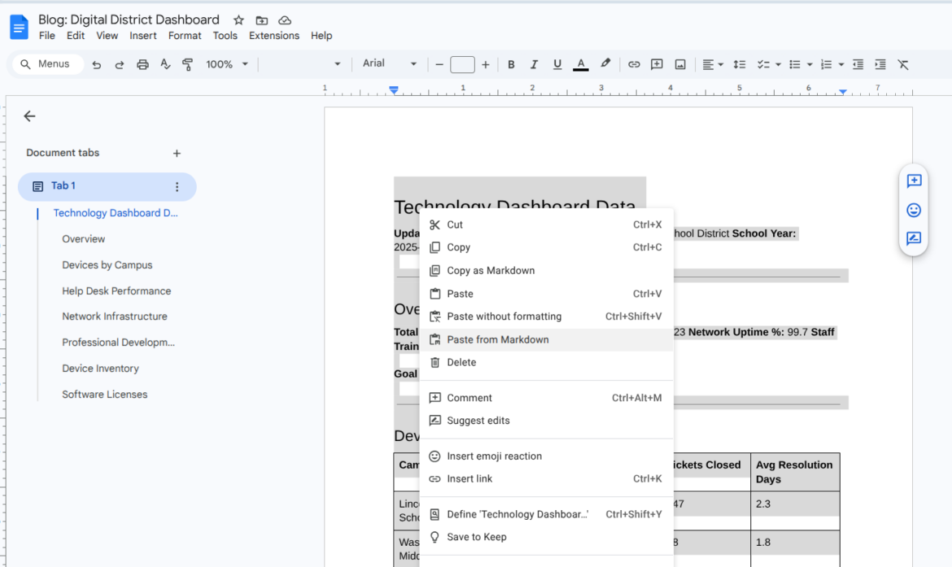Select the Paint format tool
Screen dimensions: 952x567
tap(188, 64)
